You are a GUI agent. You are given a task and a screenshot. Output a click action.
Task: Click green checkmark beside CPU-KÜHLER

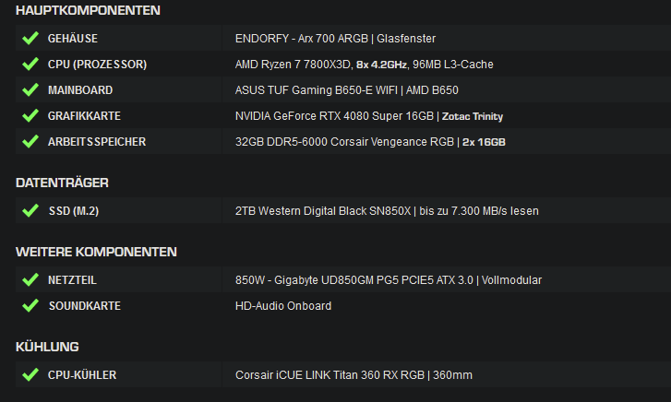click(x=30, y=374)
